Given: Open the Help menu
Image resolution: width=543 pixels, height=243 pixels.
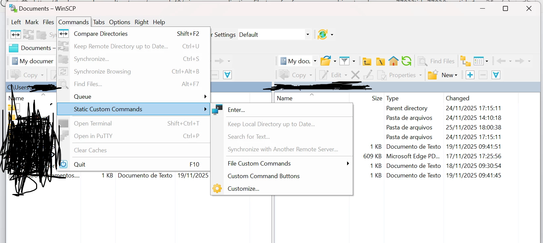Looking at the screenshot, I should 159,22.
